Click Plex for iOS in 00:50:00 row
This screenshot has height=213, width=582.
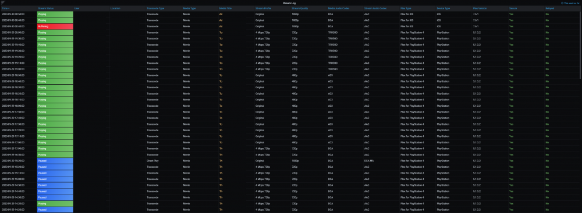407,14
